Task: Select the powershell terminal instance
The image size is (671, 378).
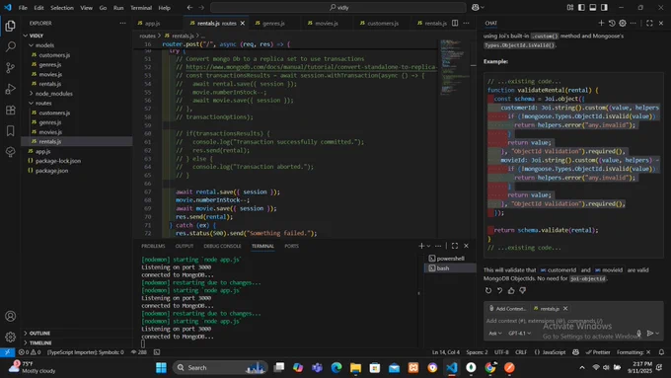Action: 450,259
